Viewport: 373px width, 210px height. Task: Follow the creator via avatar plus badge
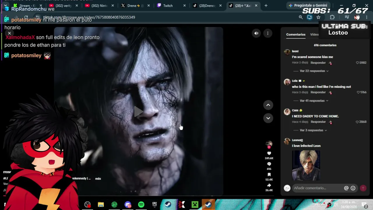[269, 147]
